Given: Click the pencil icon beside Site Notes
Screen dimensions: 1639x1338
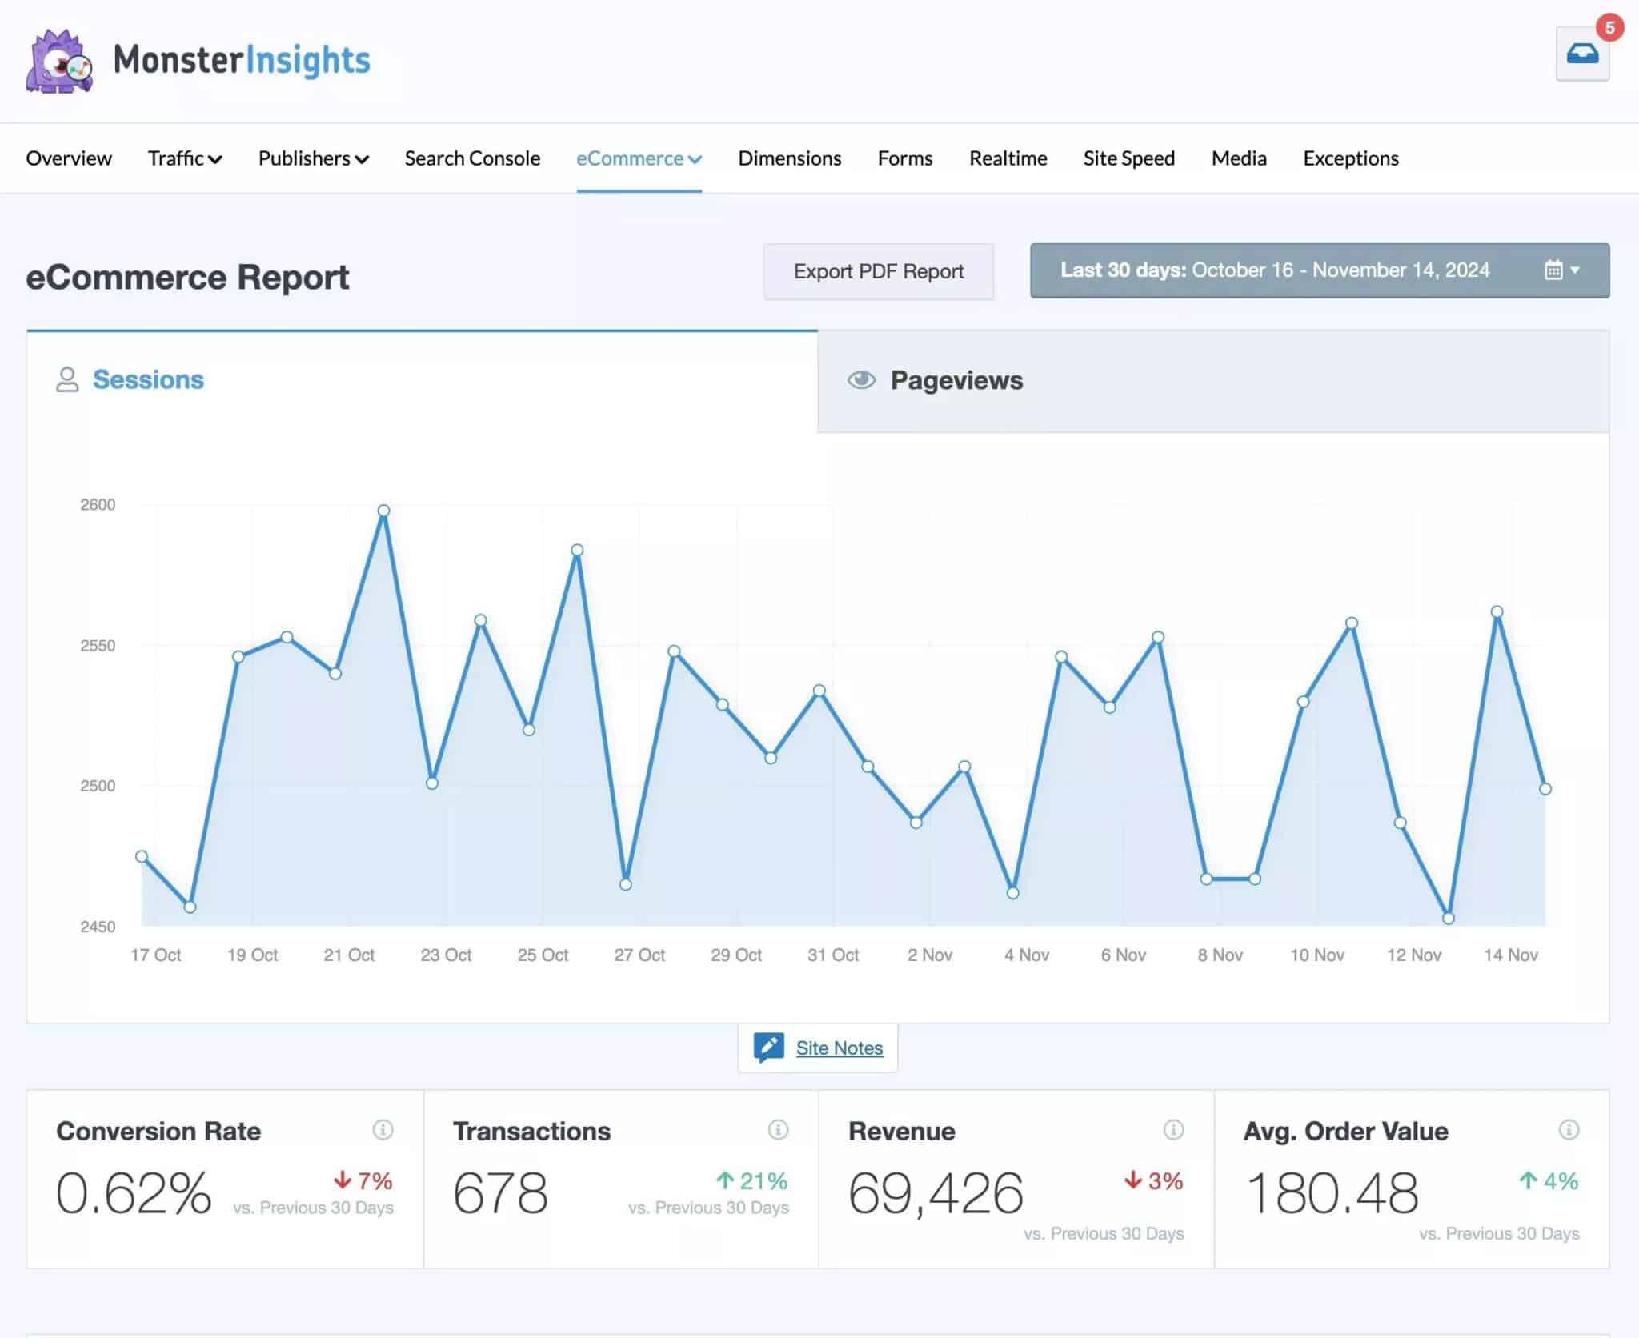Looking at the screenshot, I should (770, 1046).
